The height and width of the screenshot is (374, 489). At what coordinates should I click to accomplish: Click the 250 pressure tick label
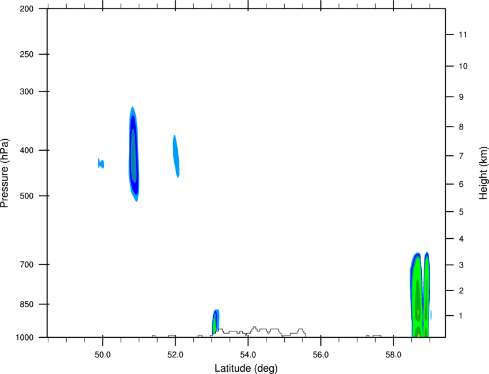(27, 54)
